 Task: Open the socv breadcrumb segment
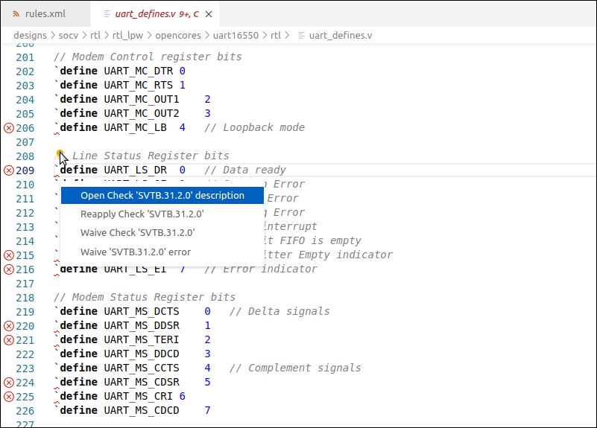[69, 35]
